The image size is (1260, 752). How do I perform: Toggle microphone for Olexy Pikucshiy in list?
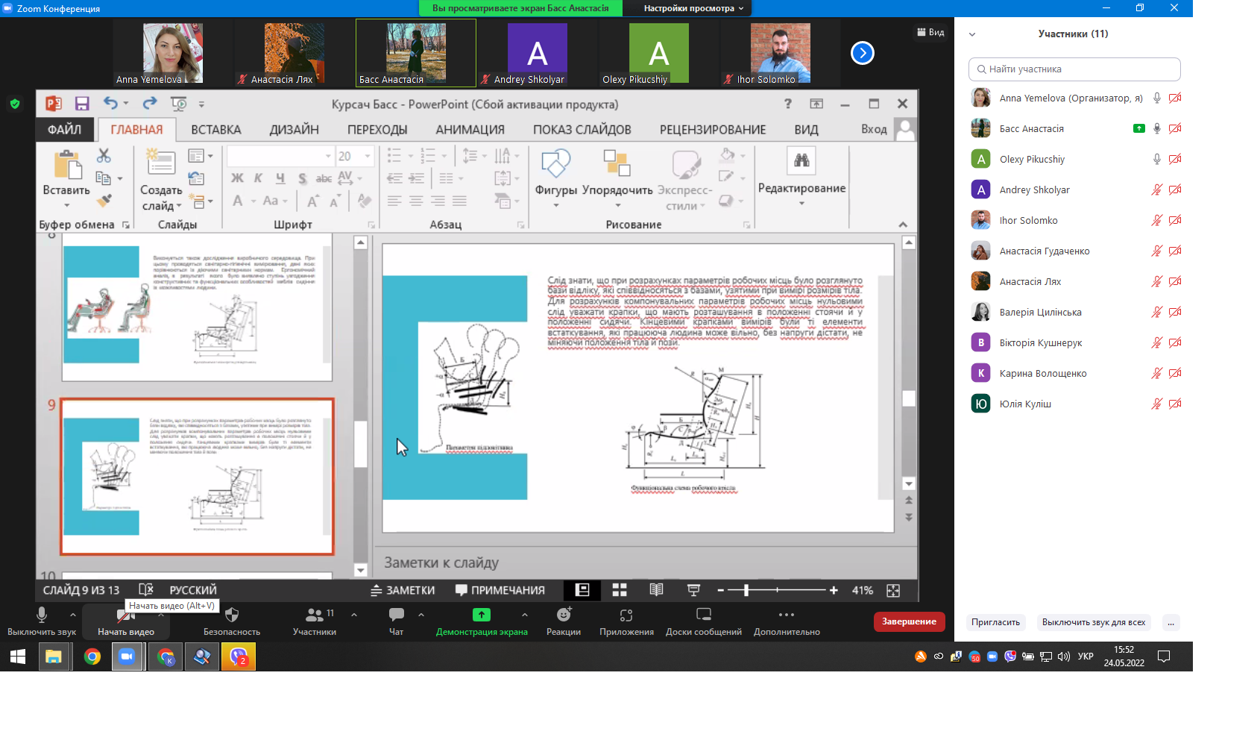pyautogui.click(x=1156, y=159)
